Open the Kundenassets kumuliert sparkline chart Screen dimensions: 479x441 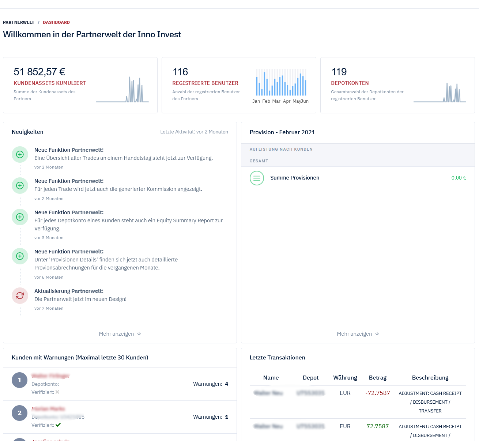pyautogui.click(x=122, y=90)
